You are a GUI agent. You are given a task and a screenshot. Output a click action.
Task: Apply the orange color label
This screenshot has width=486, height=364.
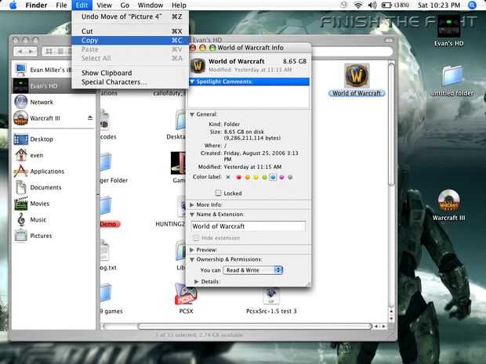tap(248, 178)
